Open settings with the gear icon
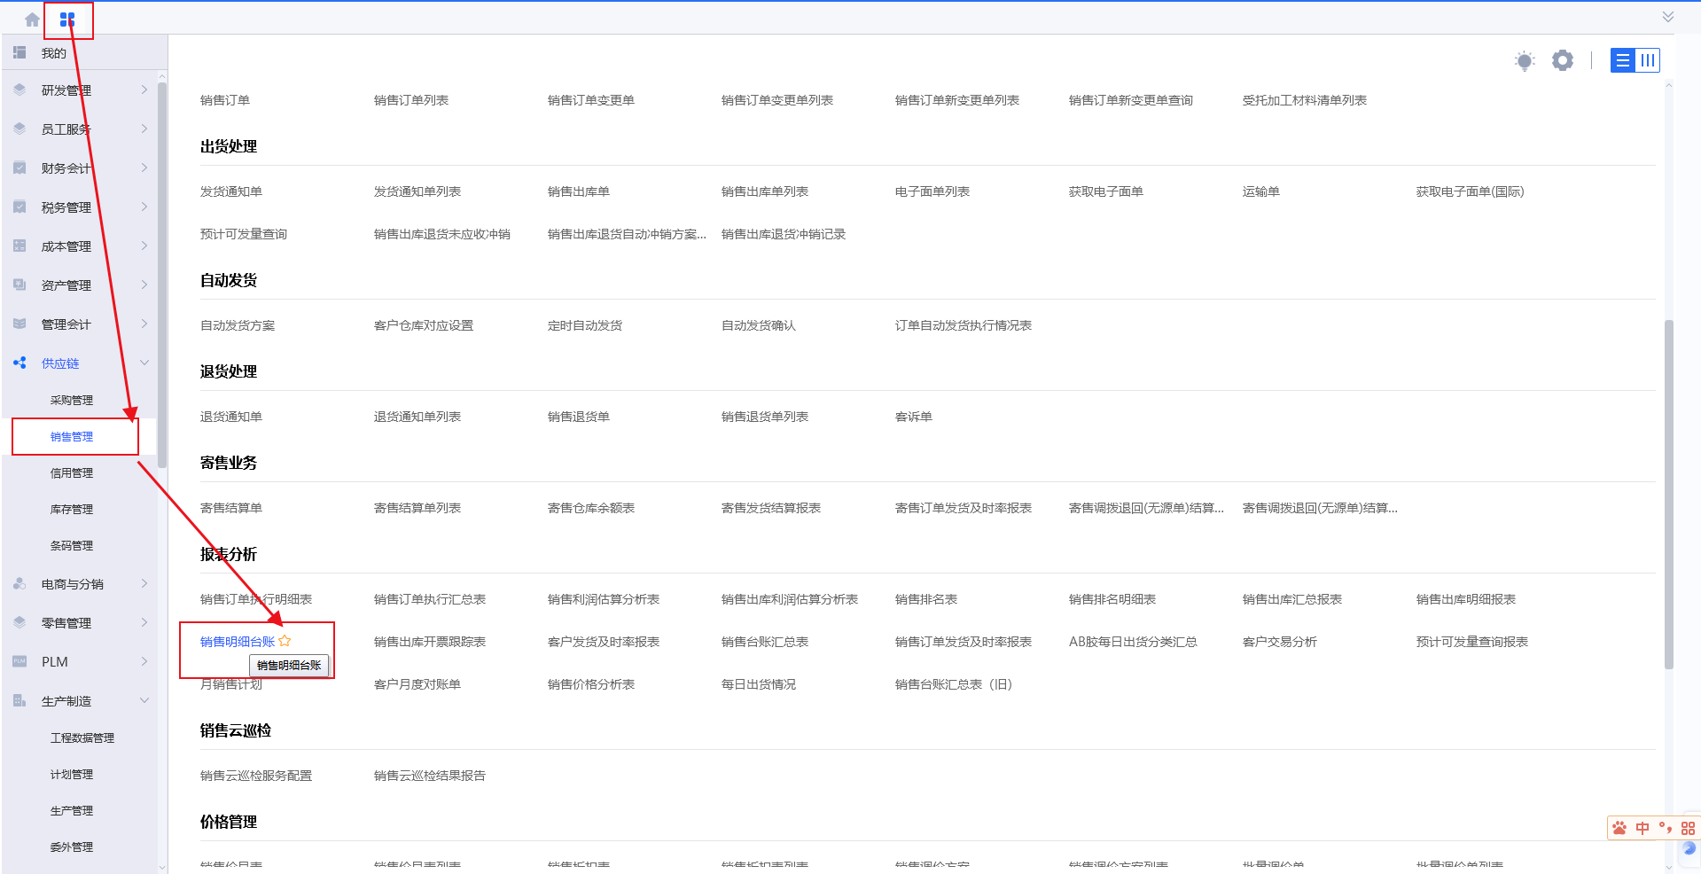 pos(1562,60)
